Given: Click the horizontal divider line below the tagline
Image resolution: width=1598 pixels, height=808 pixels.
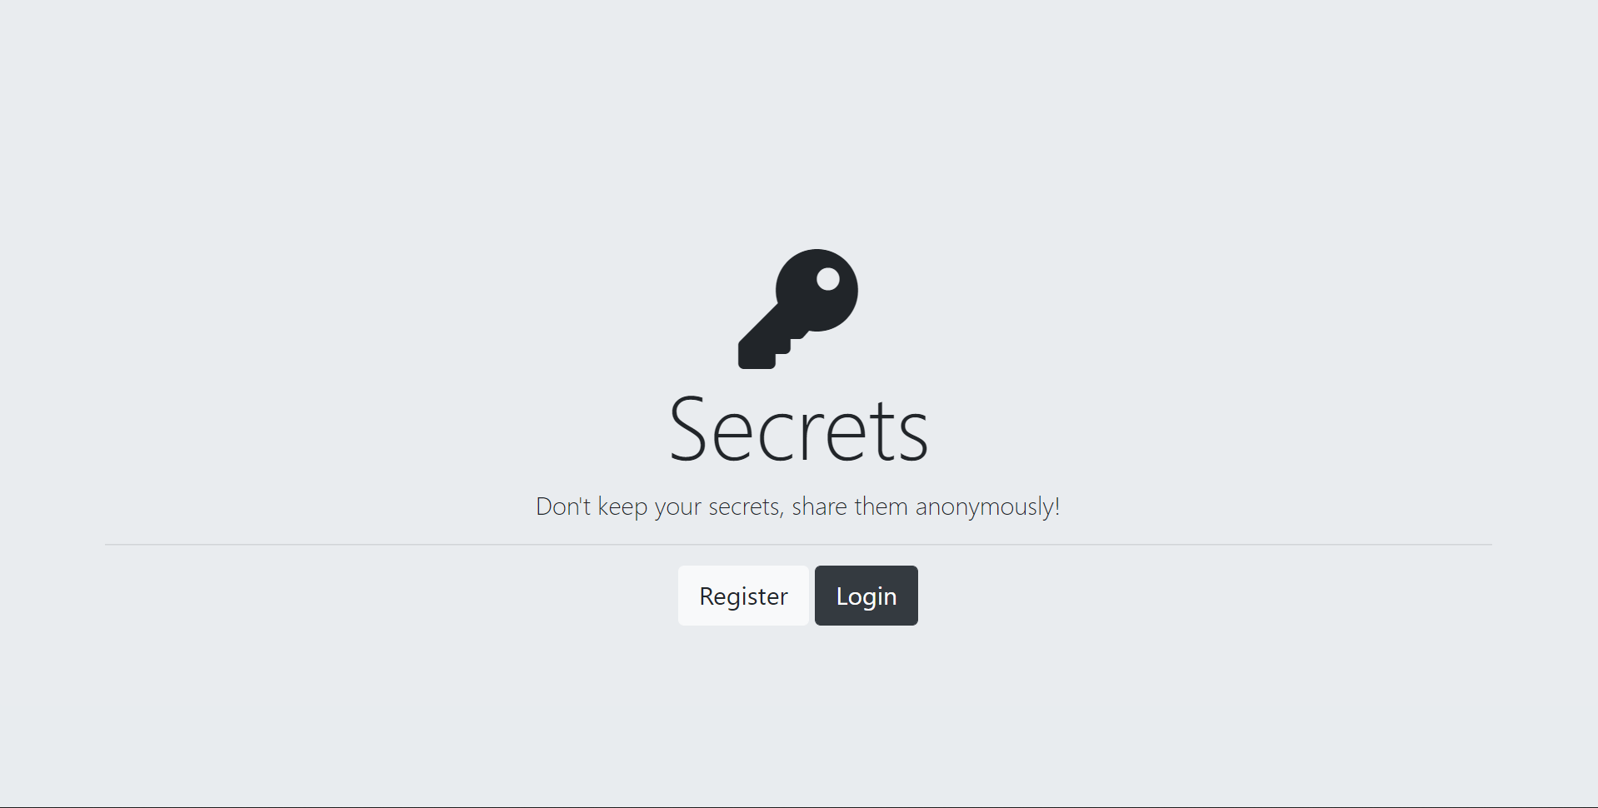Looking at the screenshot, I should point(798,545).
